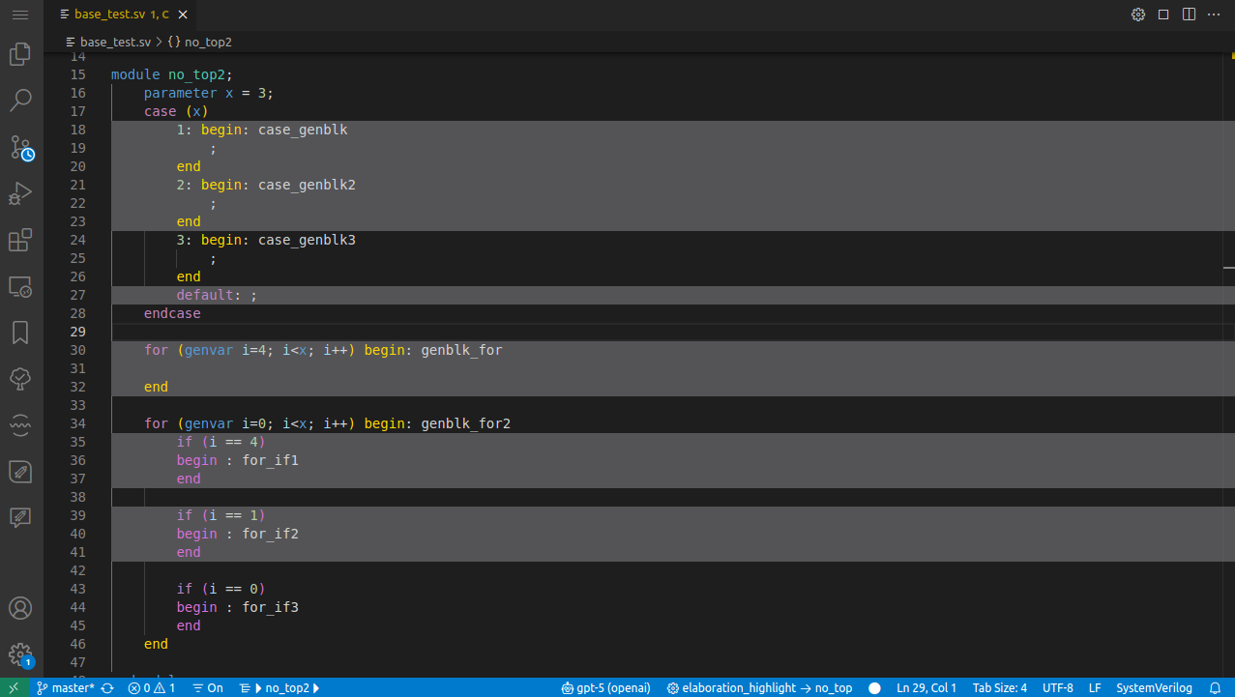Open the SystemVerilog language mode picker
The height and width of the screenshot is (697, 1235).
point(1155,687)
